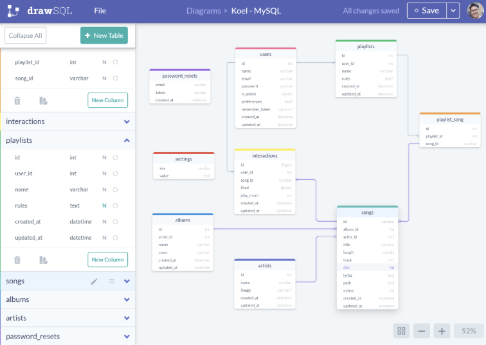This screenshot has width=486, height=345.
Task: Click the New Table button
Action: tap(104, 35)
